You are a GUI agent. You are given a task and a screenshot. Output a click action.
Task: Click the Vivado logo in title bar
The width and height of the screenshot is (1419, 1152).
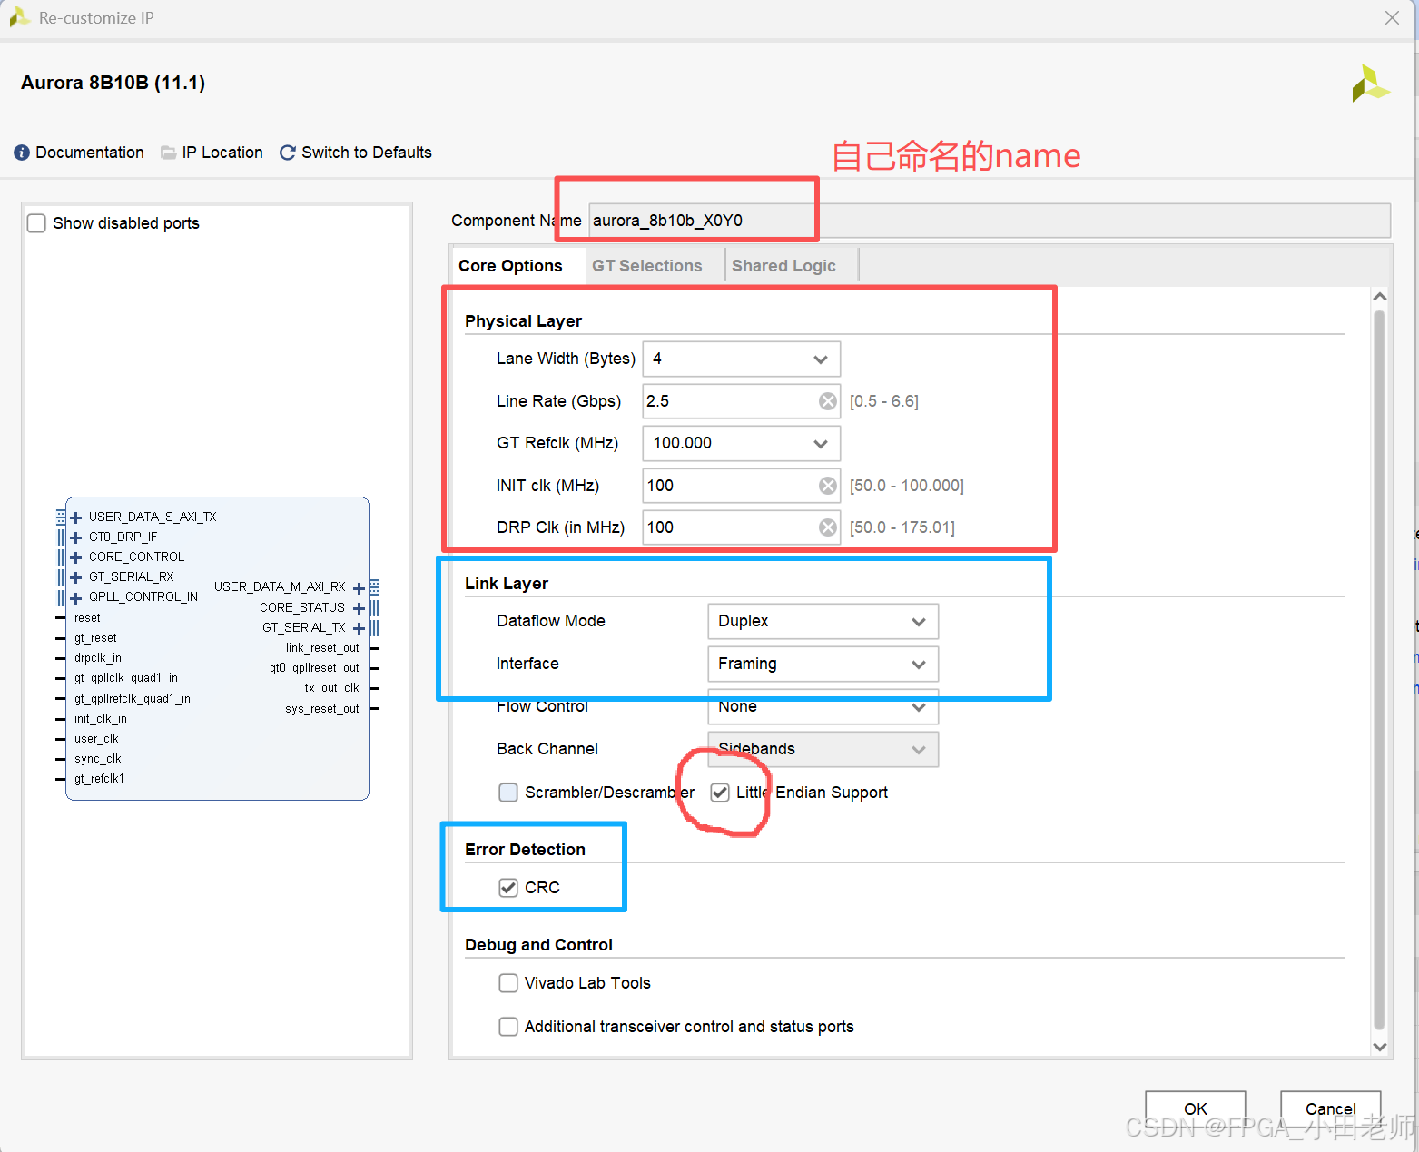(19, 17)
